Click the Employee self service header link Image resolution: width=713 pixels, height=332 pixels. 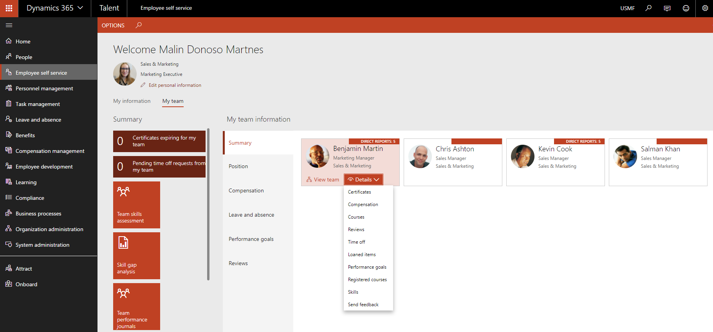pyautogui.click(x=166, y=8)
